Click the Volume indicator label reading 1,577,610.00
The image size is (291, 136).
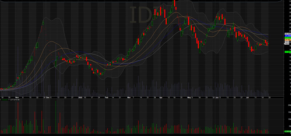click(x=10, y=100)
